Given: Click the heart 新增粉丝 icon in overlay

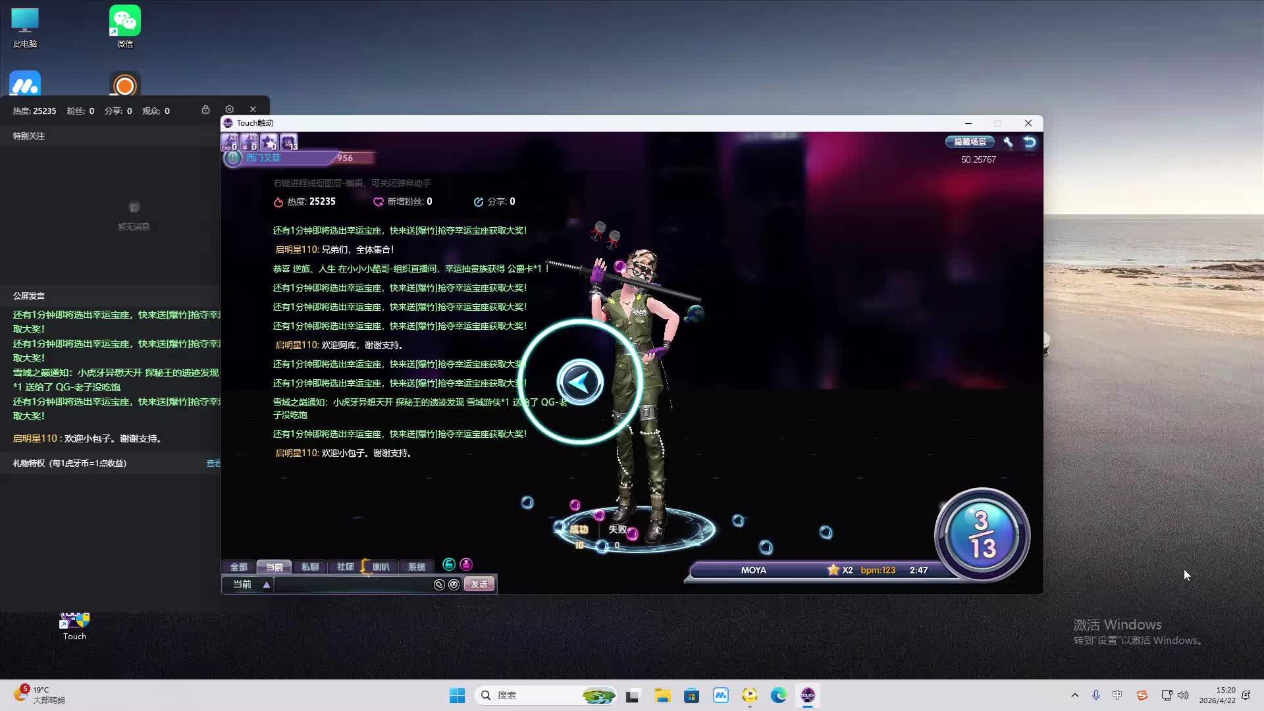Looking at the screenshot, I should pos(378,202).
